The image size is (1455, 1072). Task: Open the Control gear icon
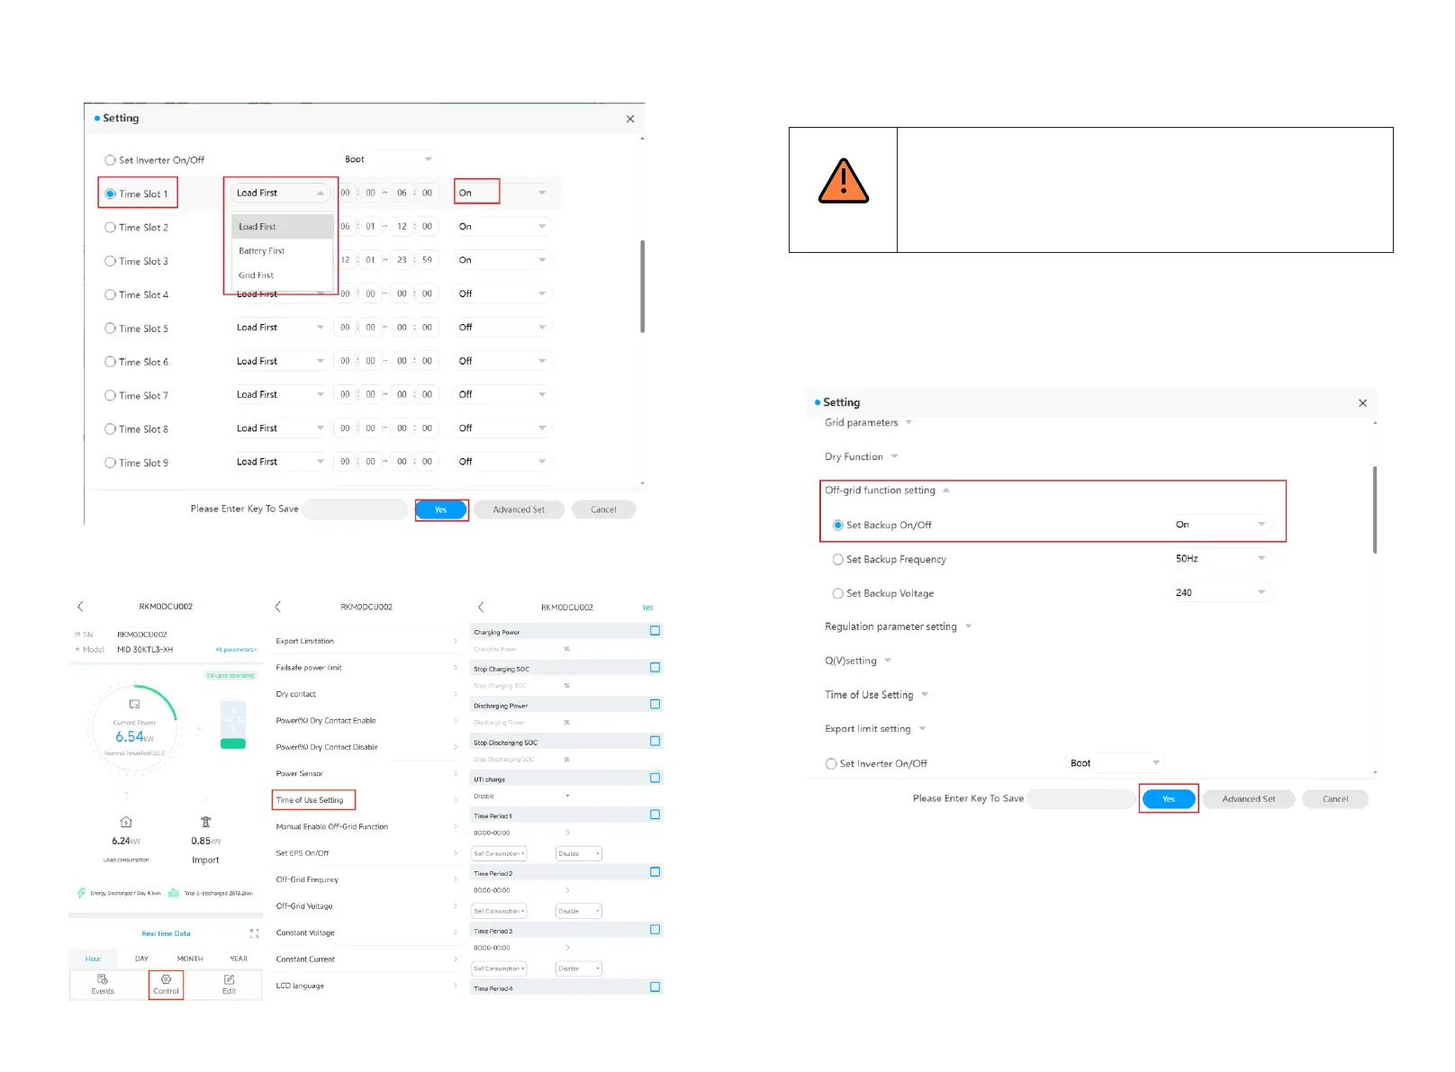click(166, 979)
